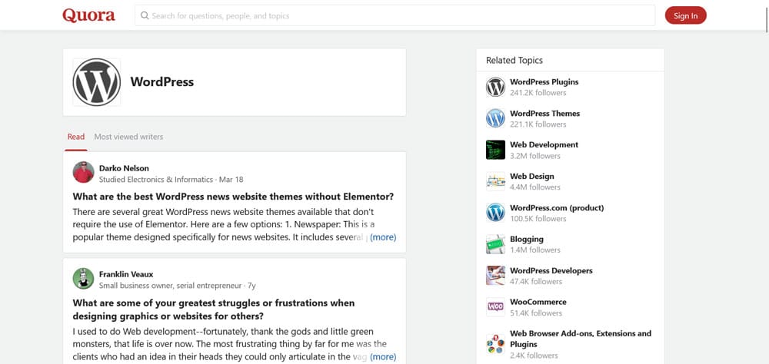Click the search questions input field

click(396, 15)
